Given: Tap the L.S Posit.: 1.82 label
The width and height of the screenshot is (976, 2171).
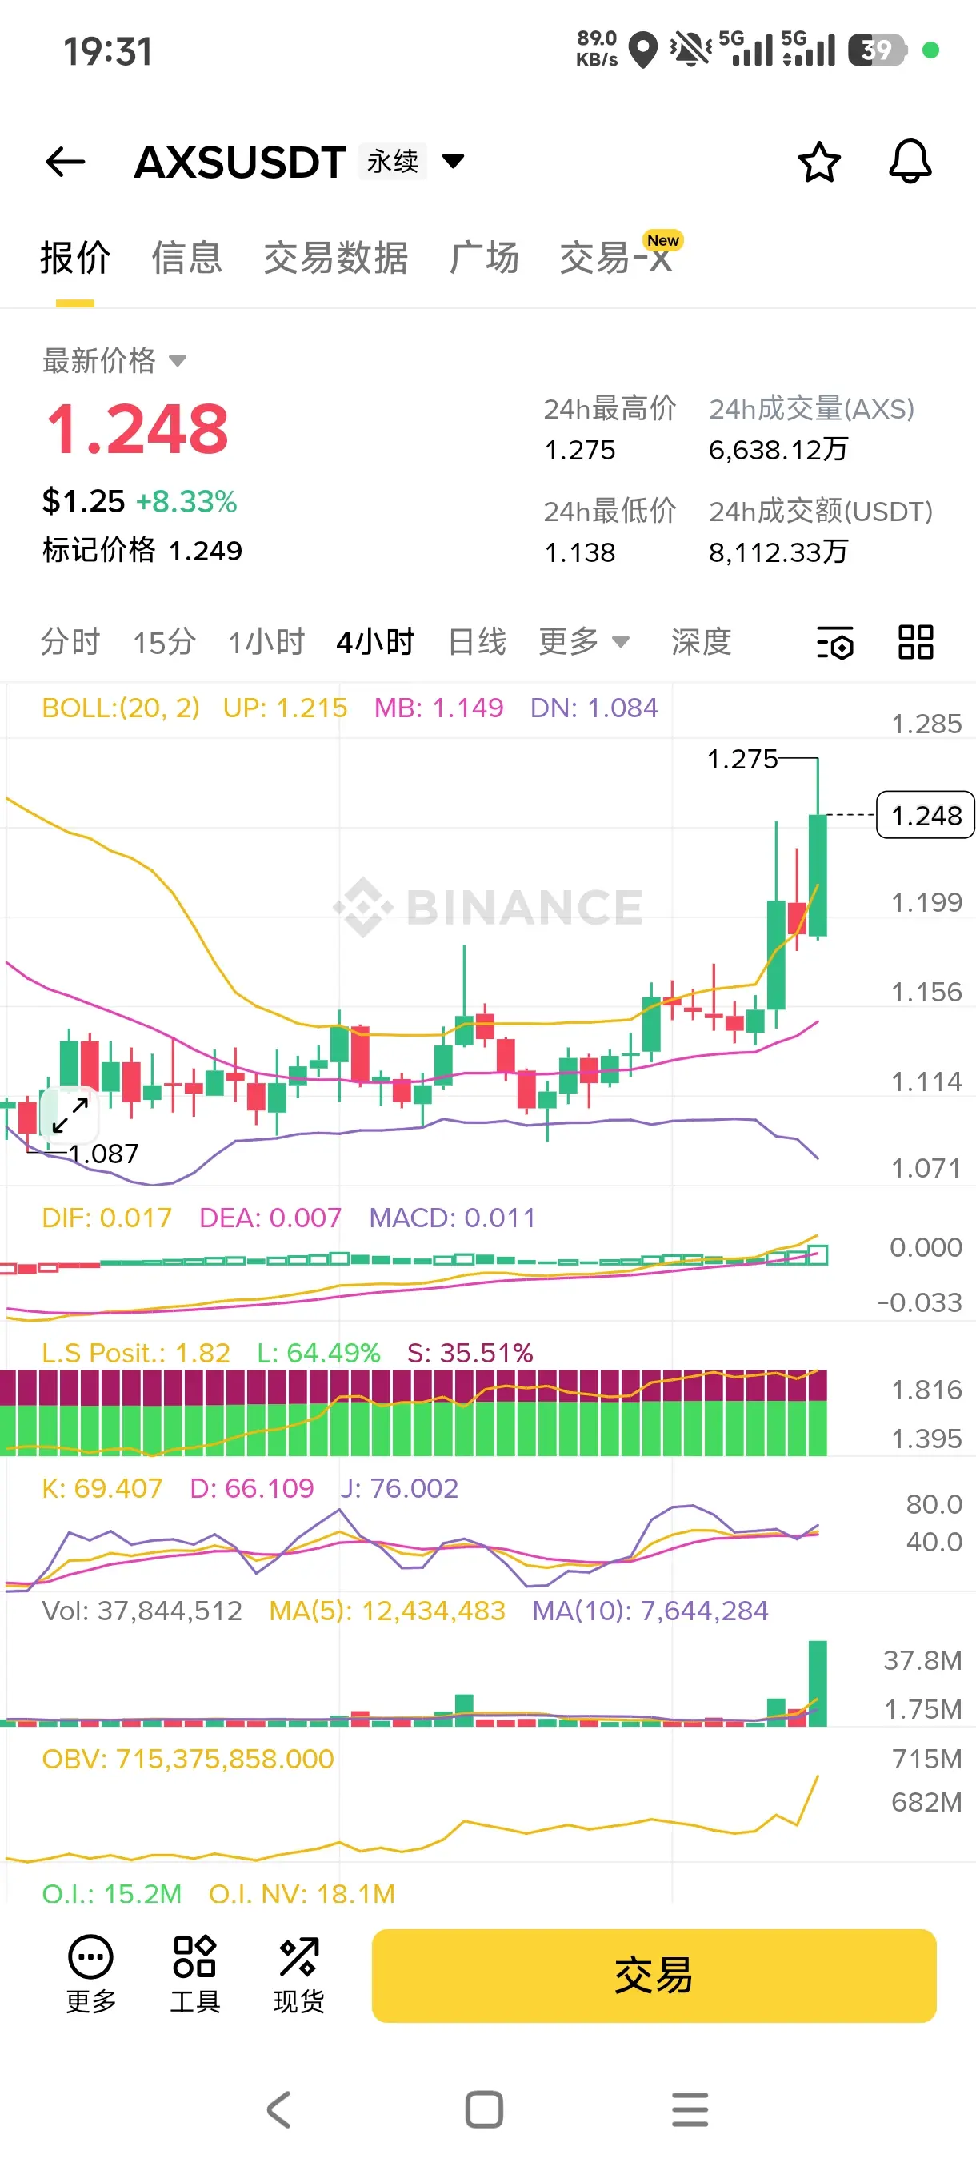Looking at the screenshot, I should point(135,1353).
